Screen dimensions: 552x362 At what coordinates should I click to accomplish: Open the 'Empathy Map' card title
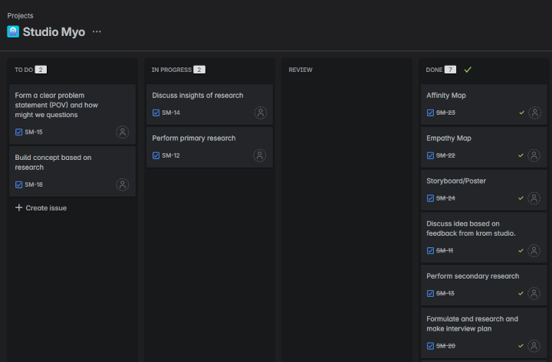[449, 138]
